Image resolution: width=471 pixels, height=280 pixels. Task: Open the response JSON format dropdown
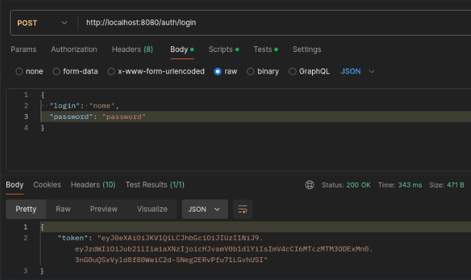click(x=205, y=209)
